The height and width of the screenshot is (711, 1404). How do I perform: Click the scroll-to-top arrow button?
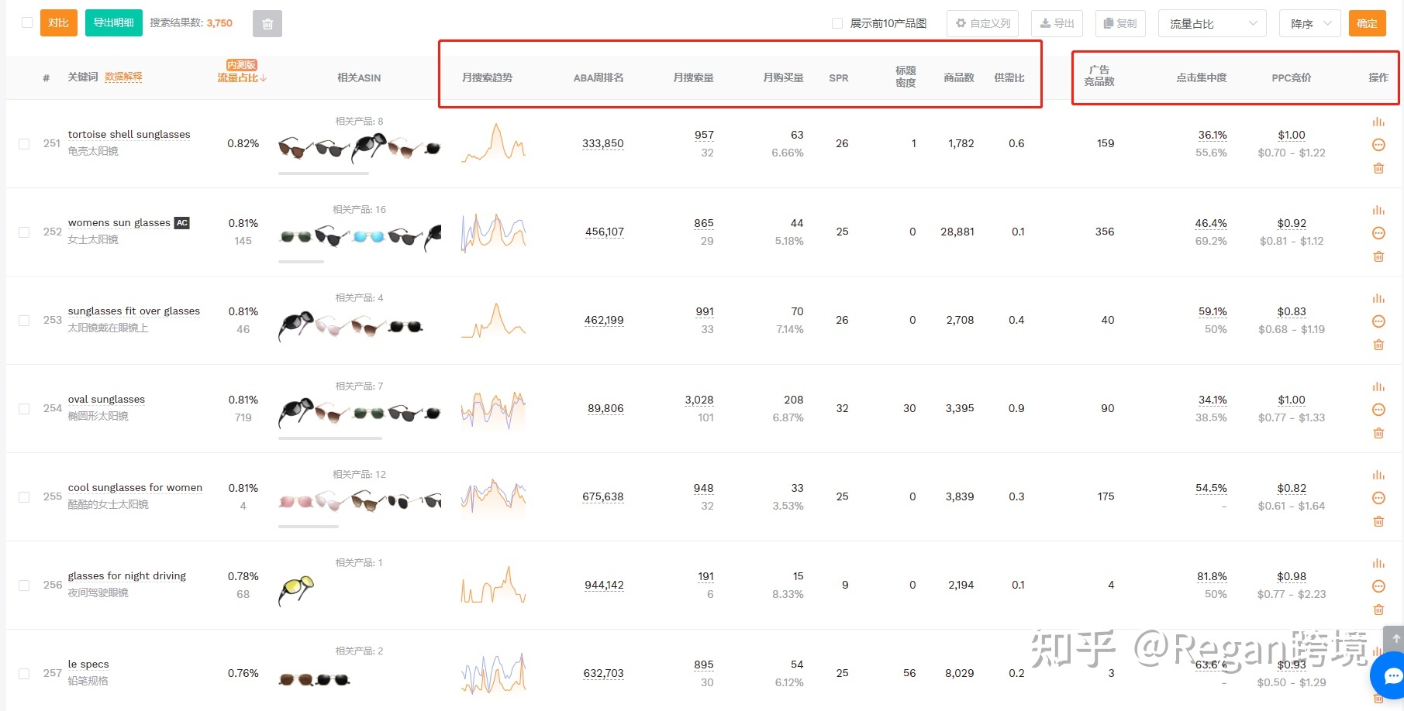pos(1395,638)
